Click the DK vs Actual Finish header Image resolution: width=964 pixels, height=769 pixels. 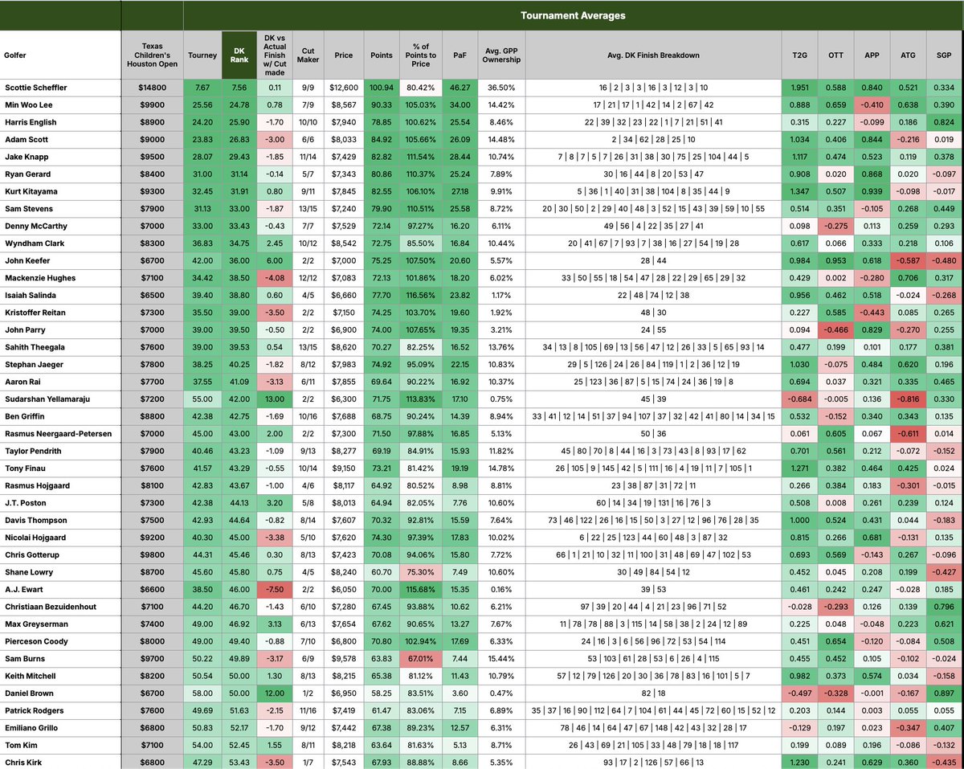275,55
